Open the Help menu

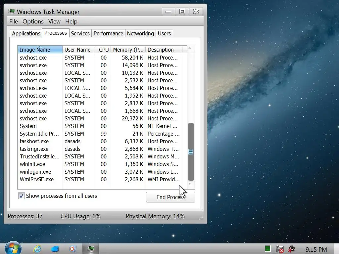point(72,21)
